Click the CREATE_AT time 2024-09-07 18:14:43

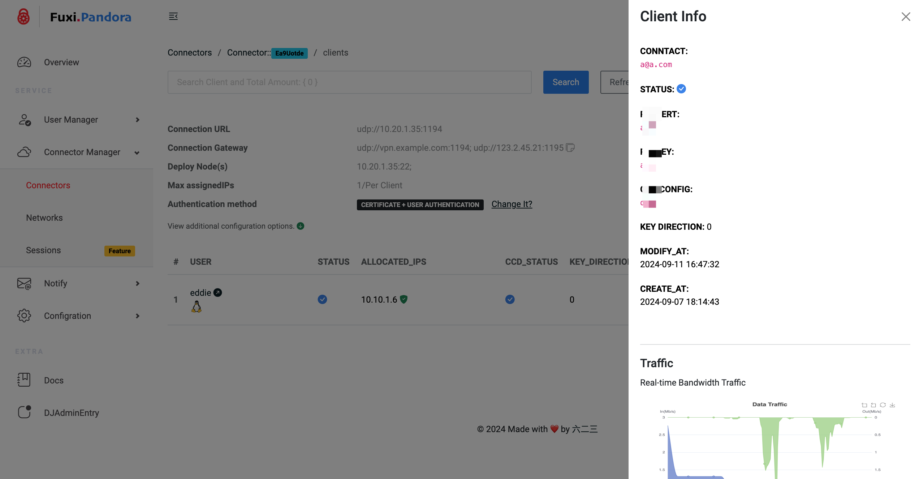[x=679, y=302]
